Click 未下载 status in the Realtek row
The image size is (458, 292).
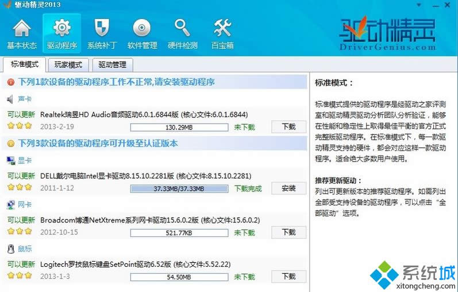coord(244,128)
